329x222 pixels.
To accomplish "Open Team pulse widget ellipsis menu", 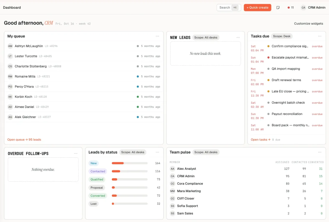I will point(320,152).
